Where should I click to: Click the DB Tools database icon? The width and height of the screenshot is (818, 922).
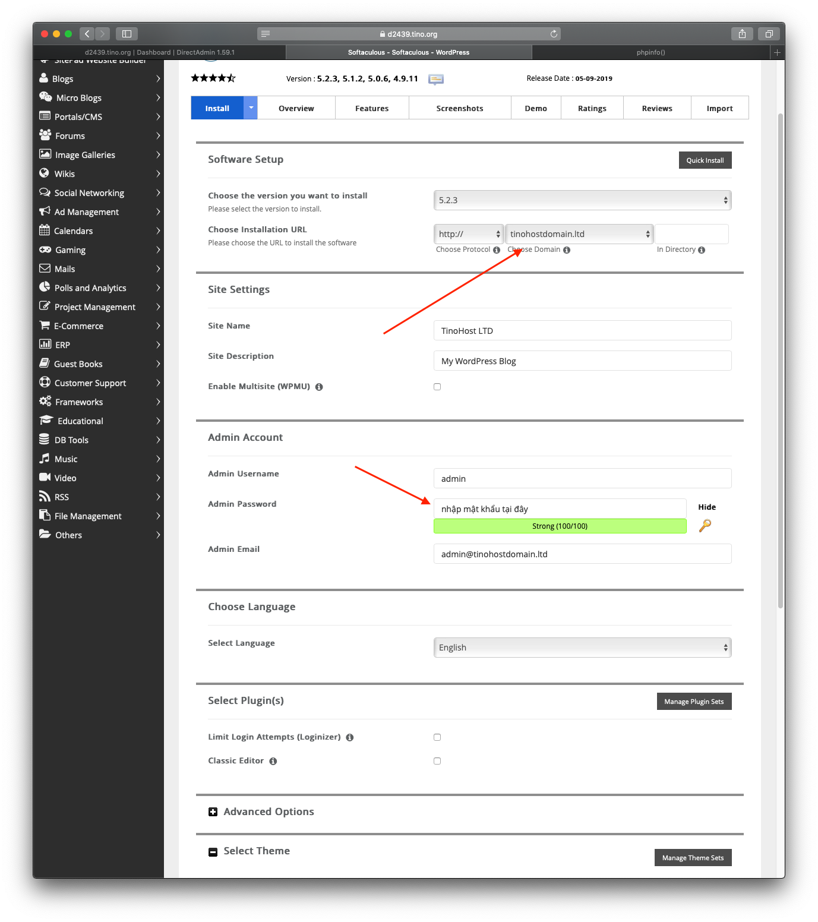click(x=44, y=439)
